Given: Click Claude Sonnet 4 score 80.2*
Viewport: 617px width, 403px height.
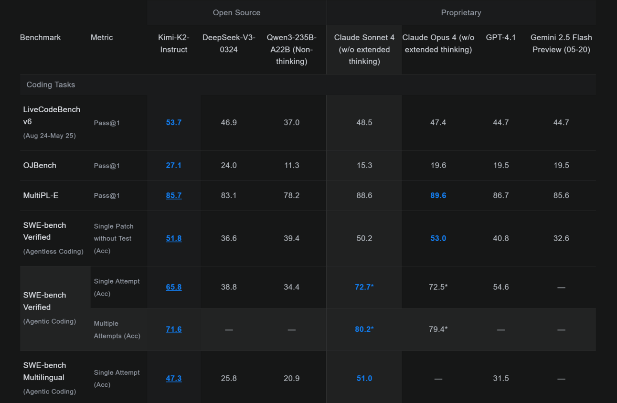Looking at the screenshot, I should [364, 329].
